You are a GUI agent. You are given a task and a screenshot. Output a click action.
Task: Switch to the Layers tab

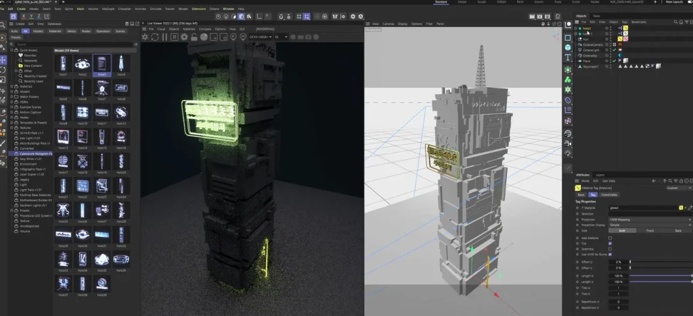(600, 175)
